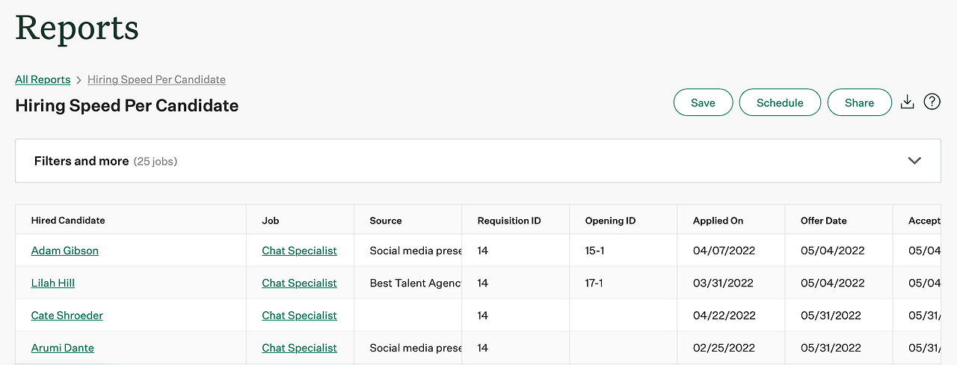This screenshot has height=365, width=957.
Task: Open Chat Specialist job in Adam Gibson row
Action: 299,251
